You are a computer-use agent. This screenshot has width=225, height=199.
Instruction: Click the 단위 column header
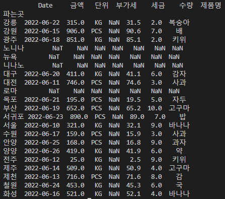[x=102, y=6]
